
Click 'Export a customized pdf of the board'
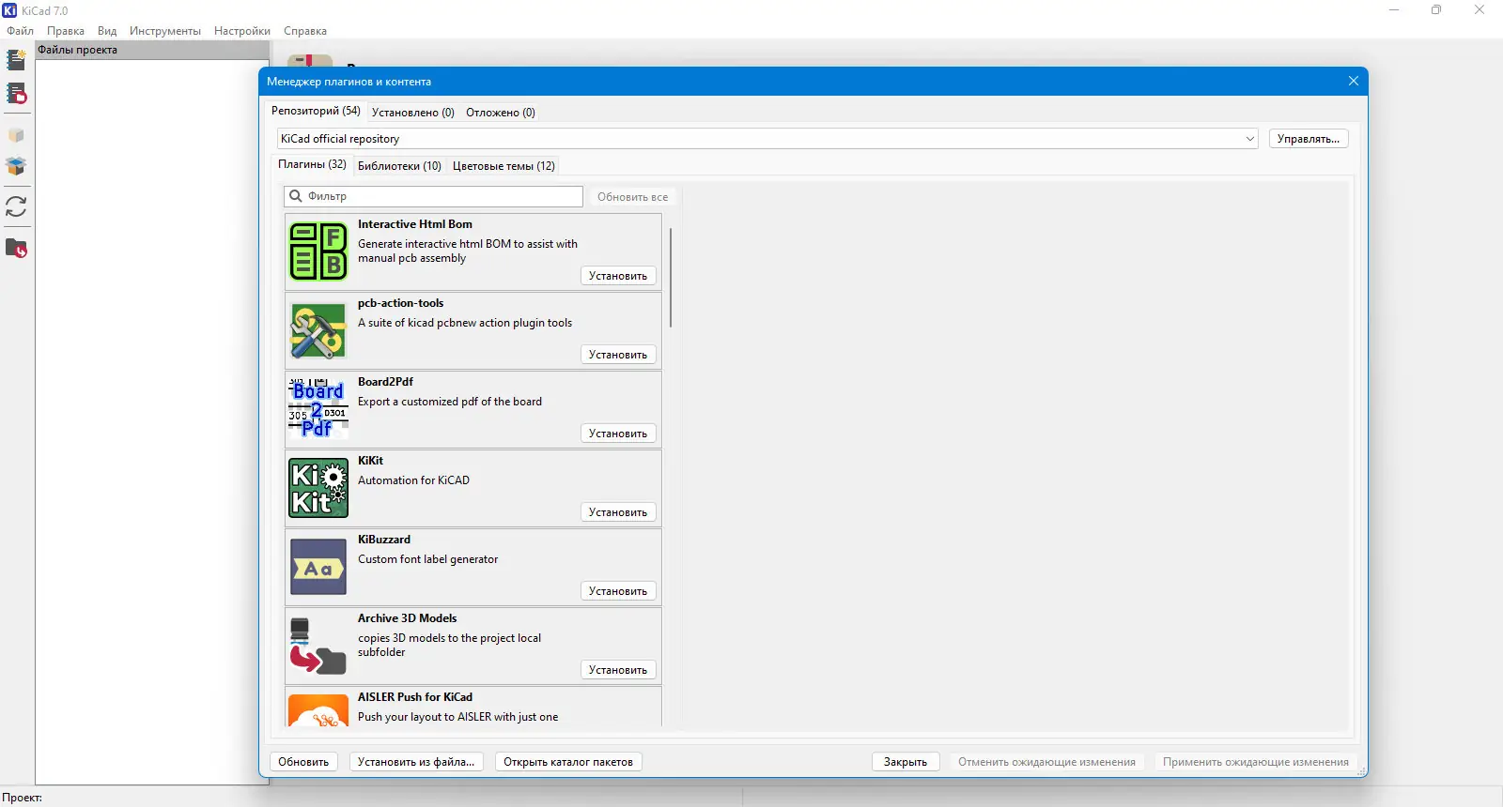coord(450,402)
